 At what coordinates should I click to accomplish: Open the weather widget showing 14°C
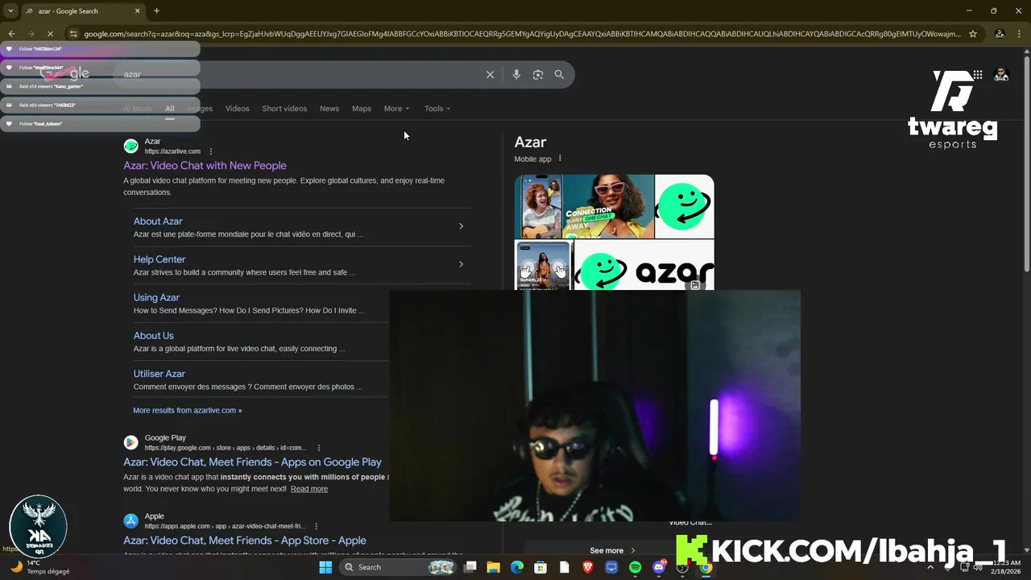click(x=39, y=567)
